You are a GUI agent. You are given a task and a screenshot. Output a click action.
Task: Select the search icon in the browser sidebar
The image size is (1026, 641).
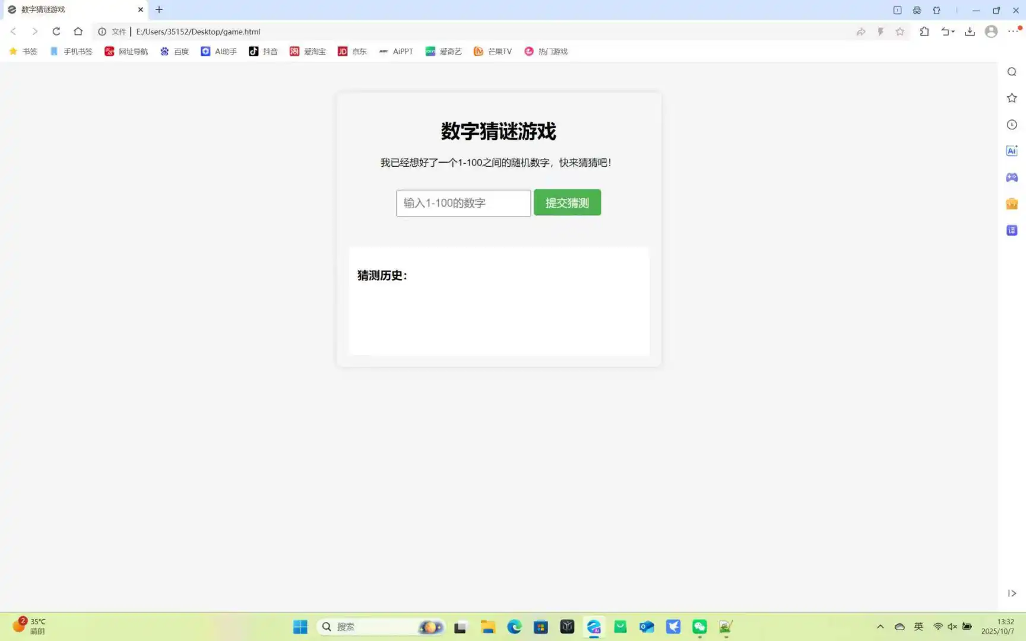(x=1012, y=71)
